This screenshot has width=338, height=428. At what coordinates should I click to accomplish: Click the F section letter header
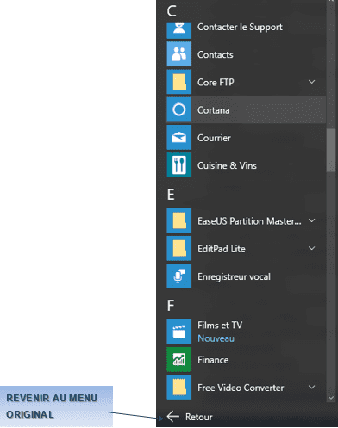click(x=171, y=306)
